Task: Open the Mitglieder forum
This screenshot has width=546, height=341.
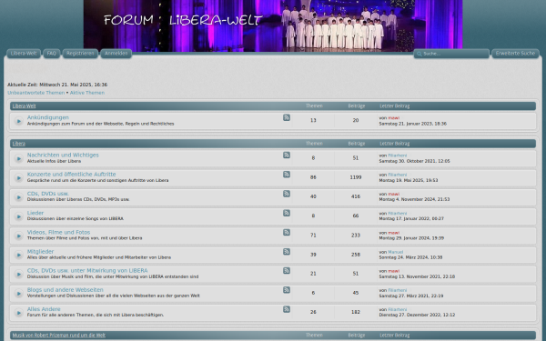Action: 40,252
